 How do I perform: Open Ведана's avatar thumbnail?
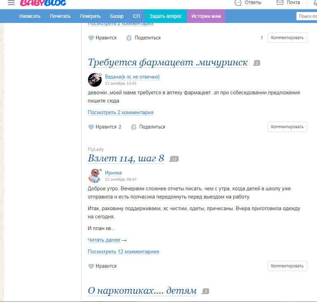point(95,80)
